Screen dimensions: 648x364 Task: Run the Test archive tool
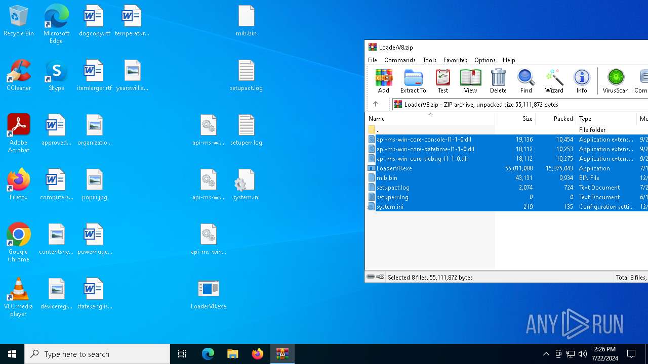point(443,81)
